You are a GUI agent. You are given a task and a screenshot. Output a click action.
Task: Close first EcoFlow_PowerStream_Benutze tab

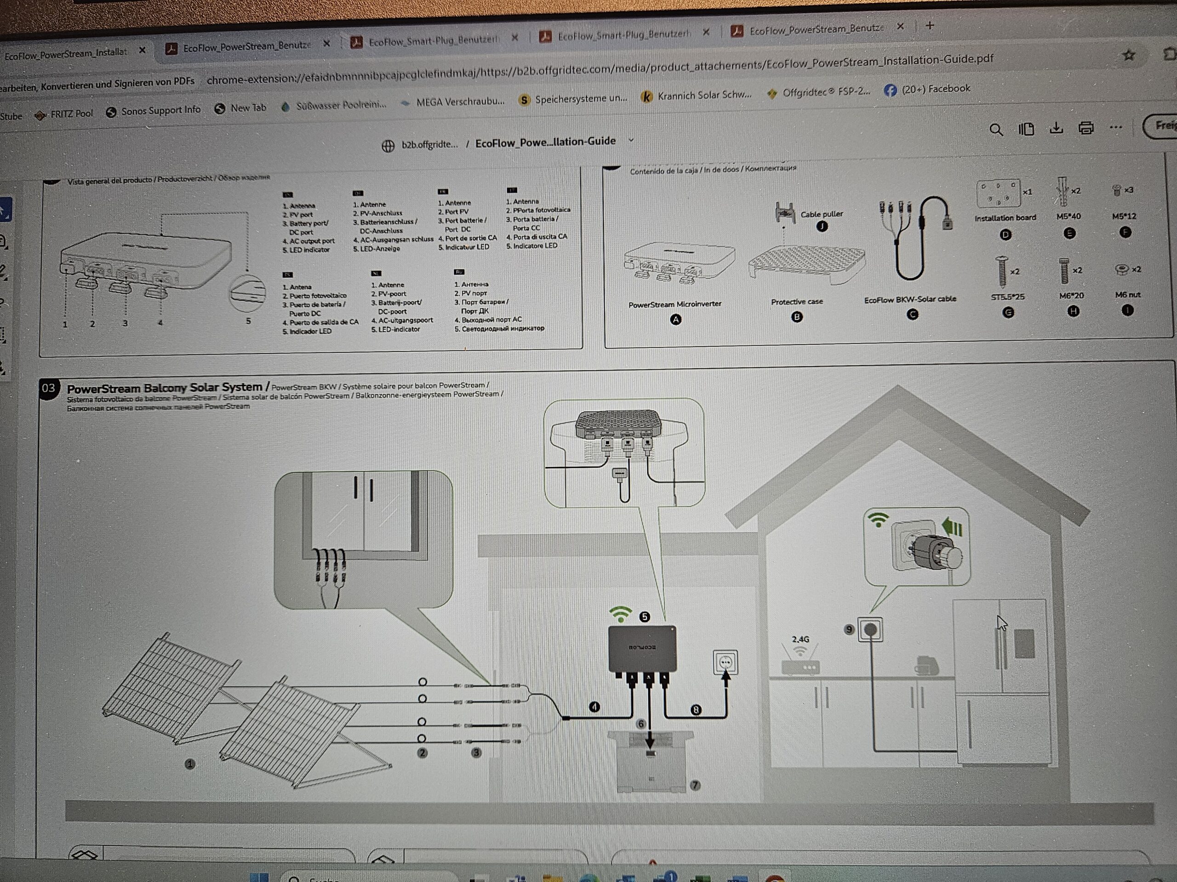pos(326,44)
